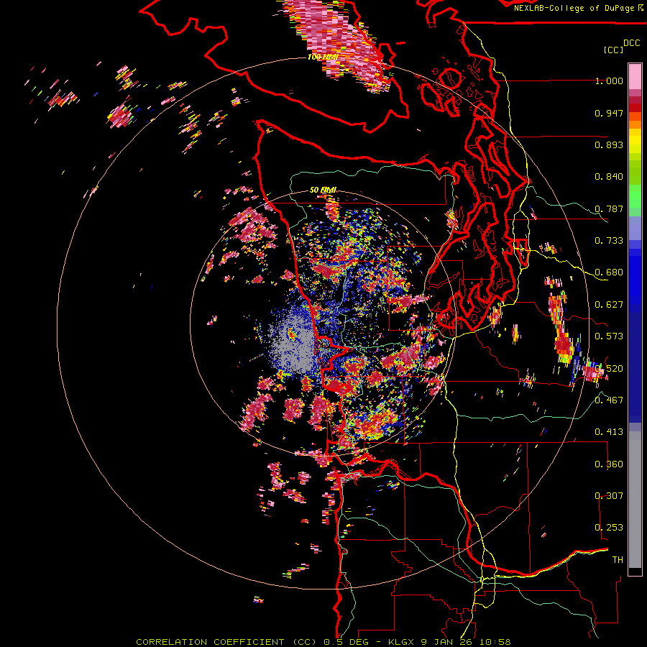Viewport: 647px width, 647px height.
Task: Click the 0.787 legend value
Action: pyautogui.click(x=609, y=208)
